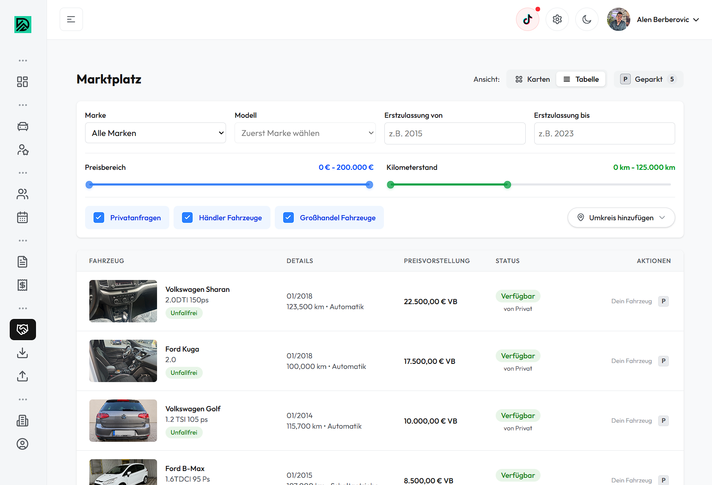
Task: Park the Volkswagen Golf with P button
Action: pyautogui.click(x=663, y=421)
